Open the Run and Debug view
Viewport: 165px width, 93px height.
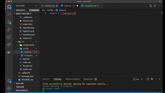tap(9, 29)
